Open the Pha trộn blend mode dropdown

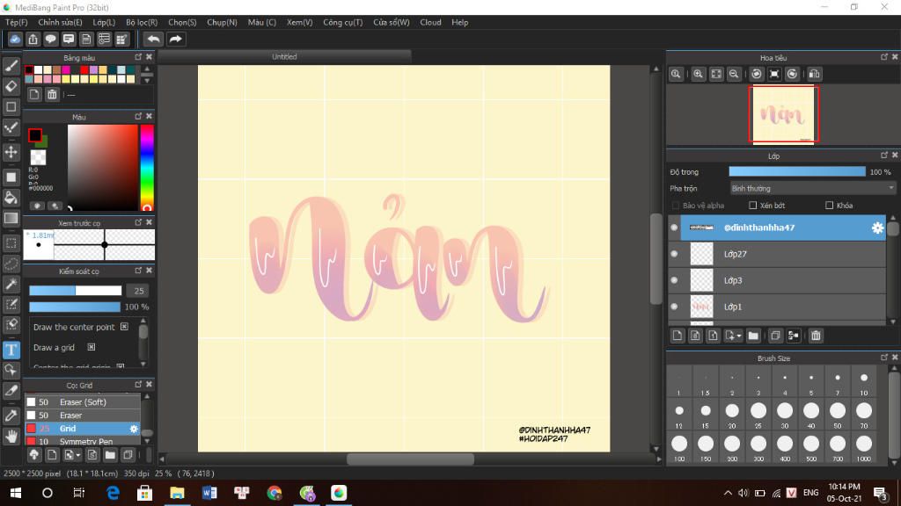(x=812, y=188)
